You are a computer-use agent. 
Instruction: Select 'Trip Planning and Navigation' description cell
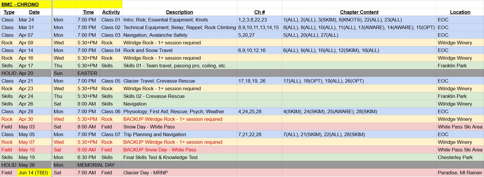pyautogui.click(x=180, y=134)
